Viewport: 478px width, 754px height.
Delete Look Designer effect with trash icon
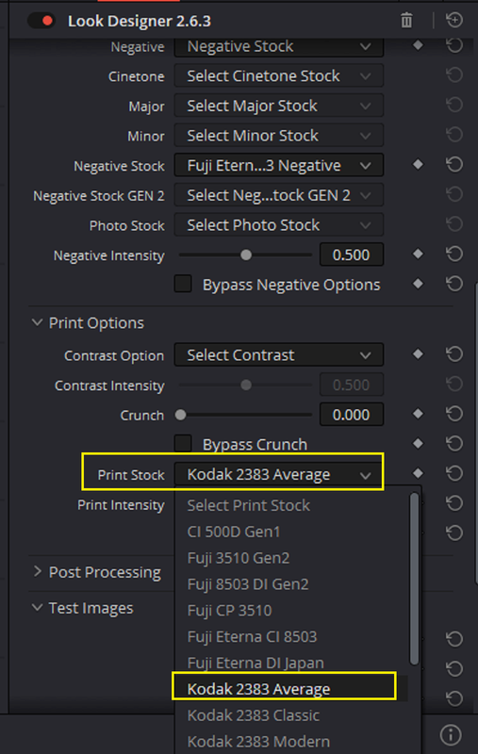tap(406, 21)
